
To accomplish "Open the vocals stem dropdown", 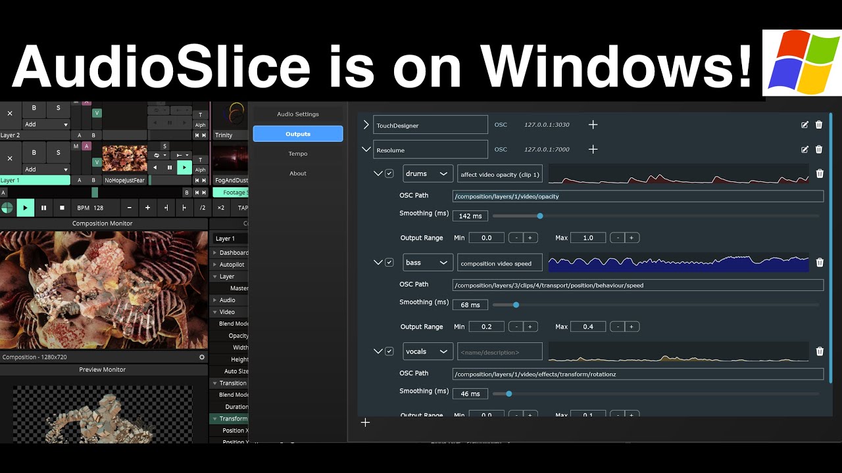I will coord(428,351).
